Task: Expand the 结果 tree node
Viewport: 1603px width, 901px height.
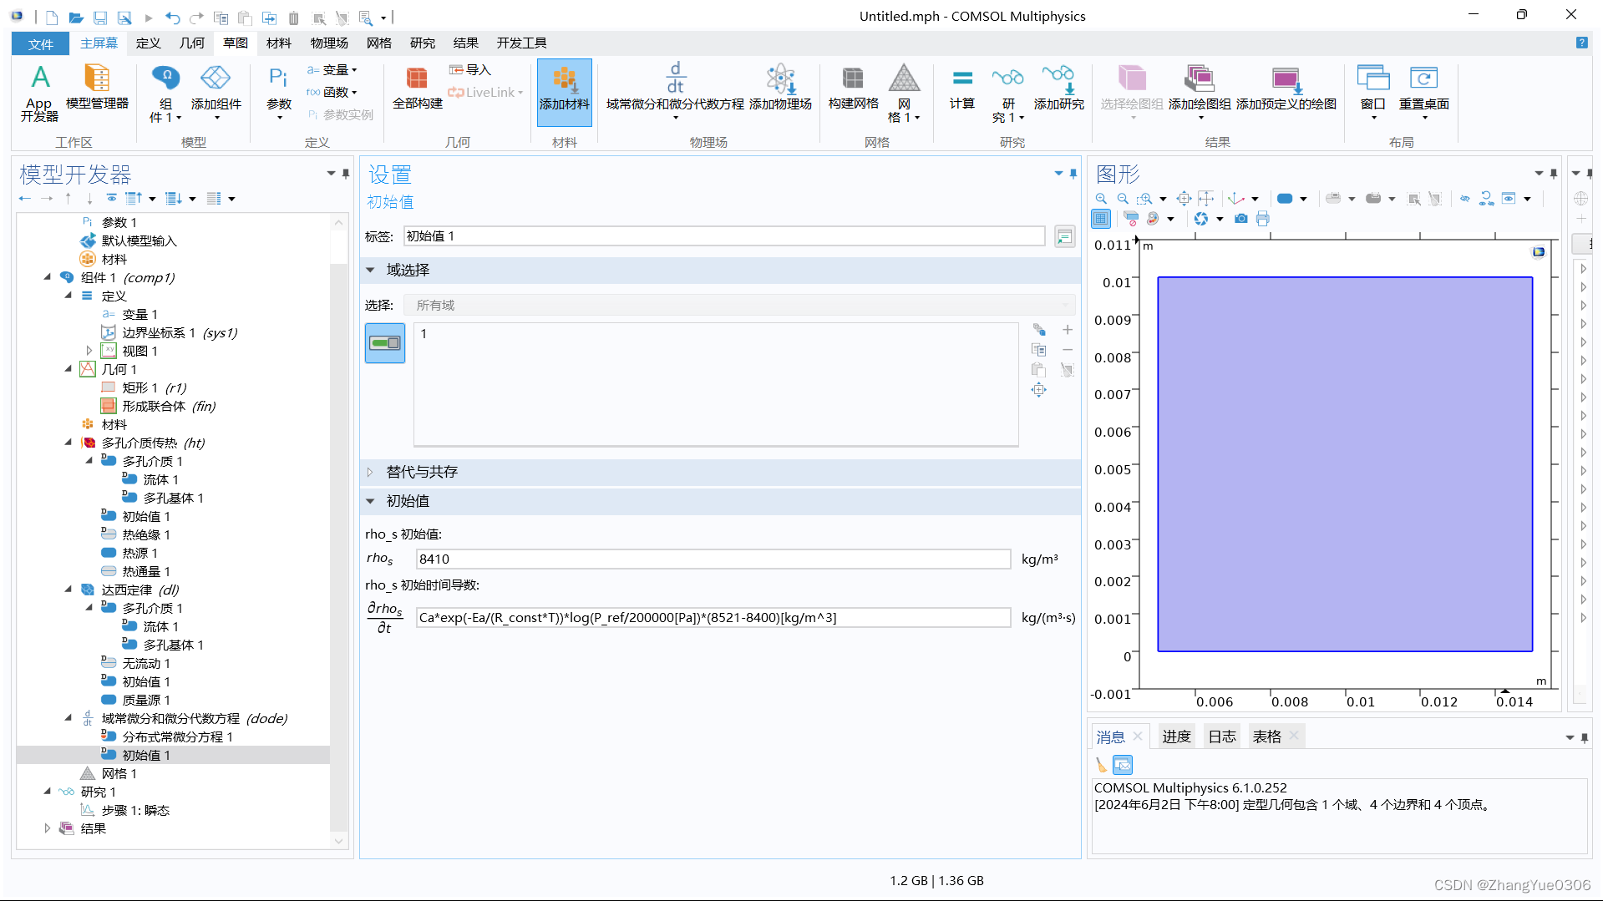Action: 48,828
